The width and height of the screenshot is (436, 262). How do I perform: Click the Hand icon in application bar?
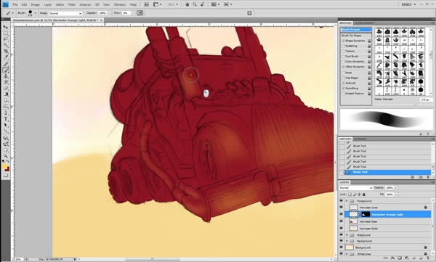pyautogui.click(x=187, y=4)
